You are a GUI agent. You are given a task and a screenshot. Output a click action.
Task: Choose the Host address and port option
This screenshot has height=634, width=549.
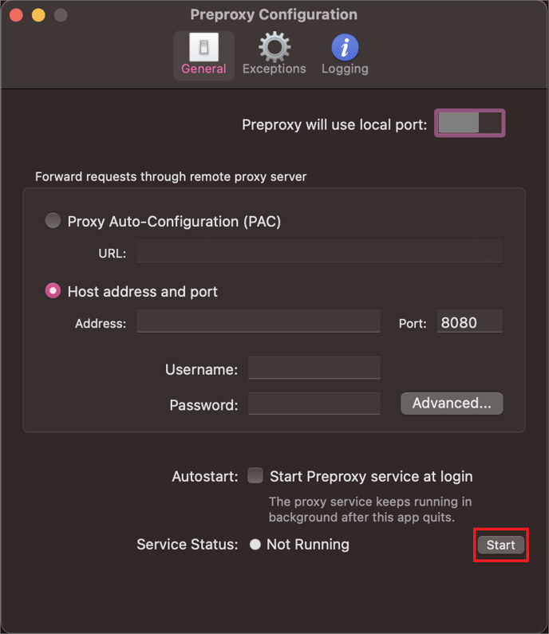(x=53, y=291)
